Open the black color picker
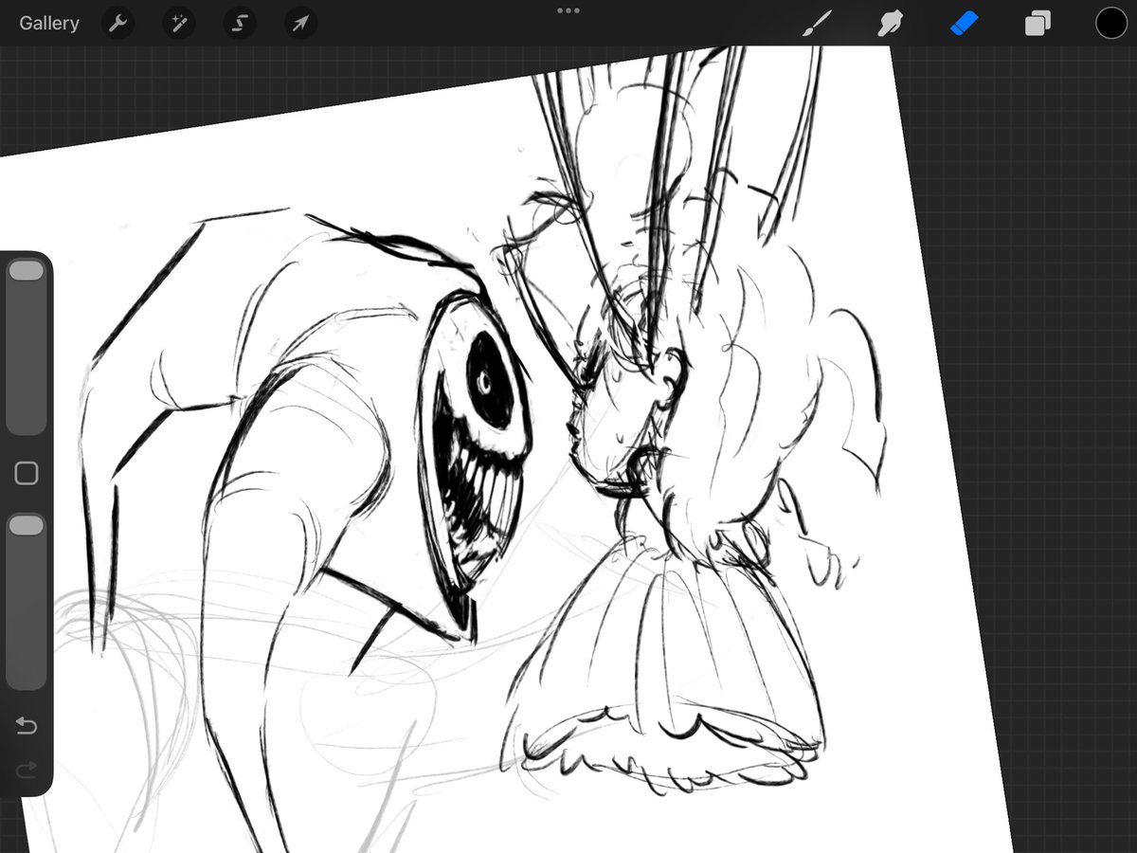 (x=1111, y=24)
